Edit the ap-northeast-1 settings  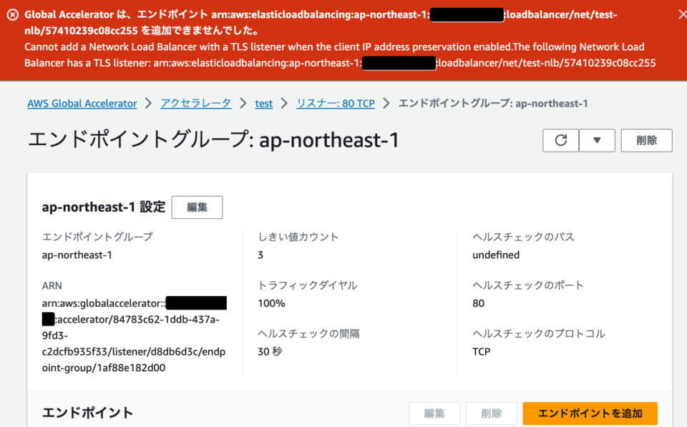pos(197,206)
